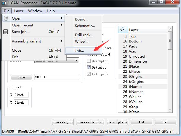Screen dimensions: 181x136
Task: Click the Offset Y input field
Action: [21, 102]
